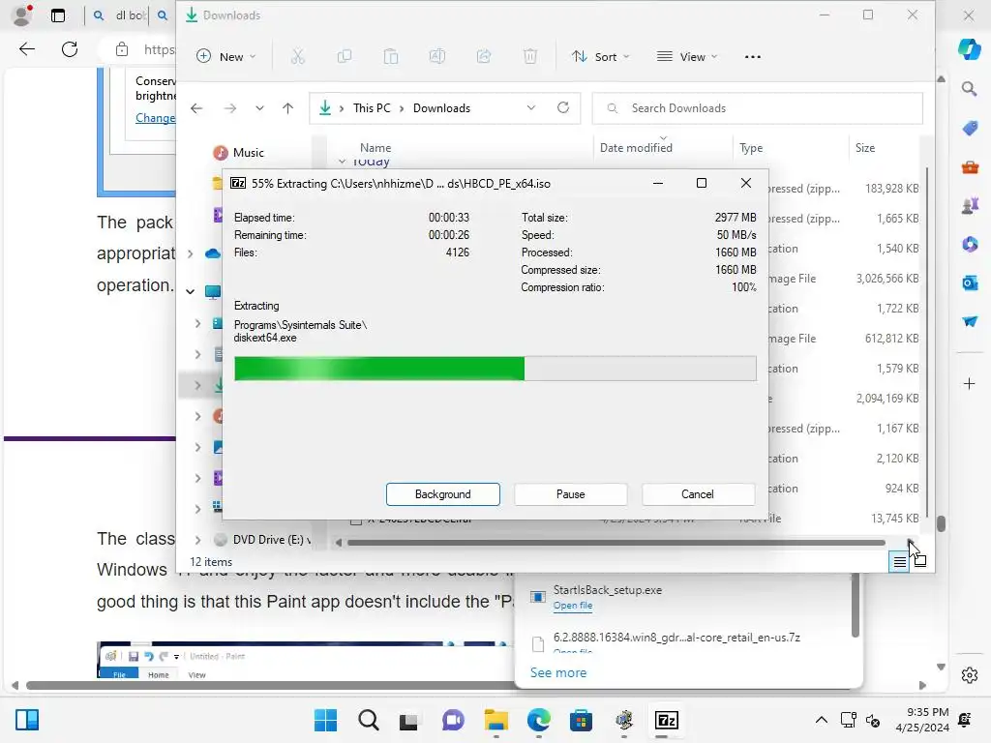Open Microsoft Store from taskbar
991x743 pixels.
(x=581, y=720)
